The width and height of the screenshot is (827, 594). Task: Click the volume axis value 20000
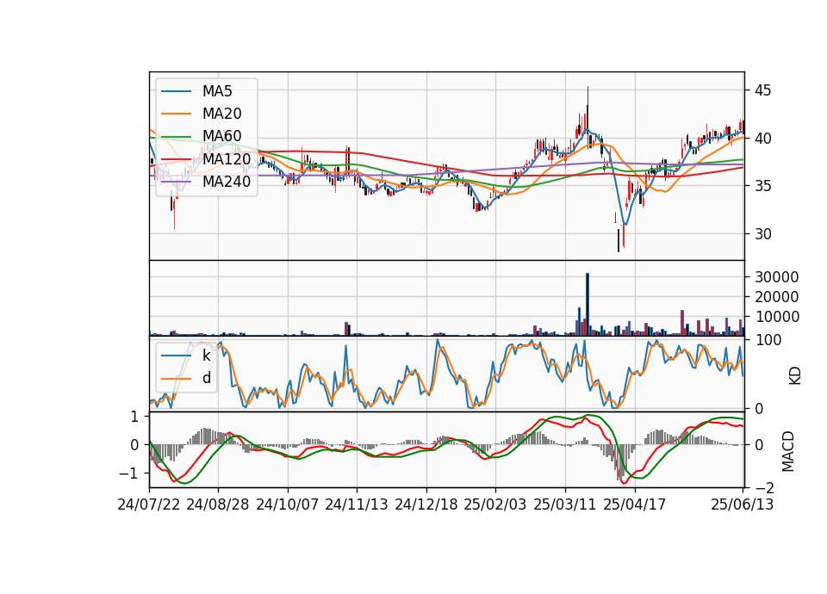(776, 297)
